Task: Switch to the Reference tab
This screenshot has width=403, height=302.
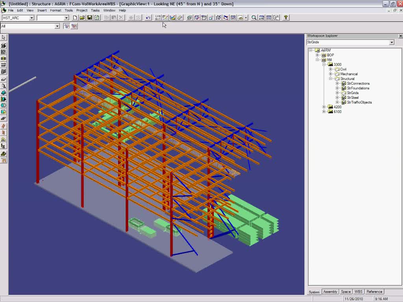Action: pyautogui.click(x=374, y=292)
